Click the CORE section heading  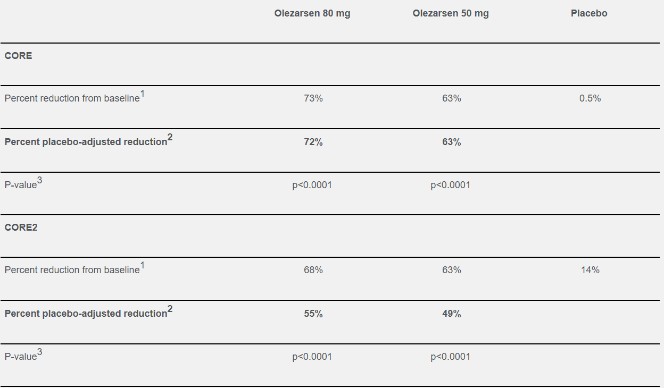[x=19, y=56]
